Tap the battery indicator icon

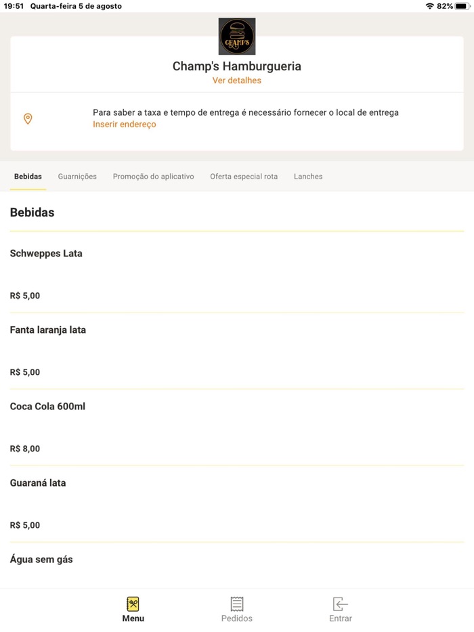(x=462, y=6)
